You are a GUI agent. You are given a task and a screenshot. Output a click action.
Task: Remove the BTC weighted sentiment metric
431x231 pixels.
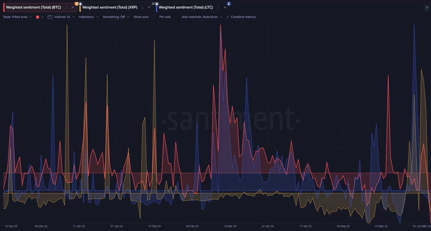point(73,7)
